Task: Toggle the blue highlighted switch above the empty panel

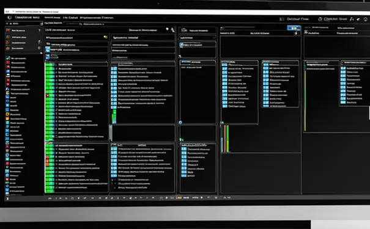Action: [x=294, y=28]
